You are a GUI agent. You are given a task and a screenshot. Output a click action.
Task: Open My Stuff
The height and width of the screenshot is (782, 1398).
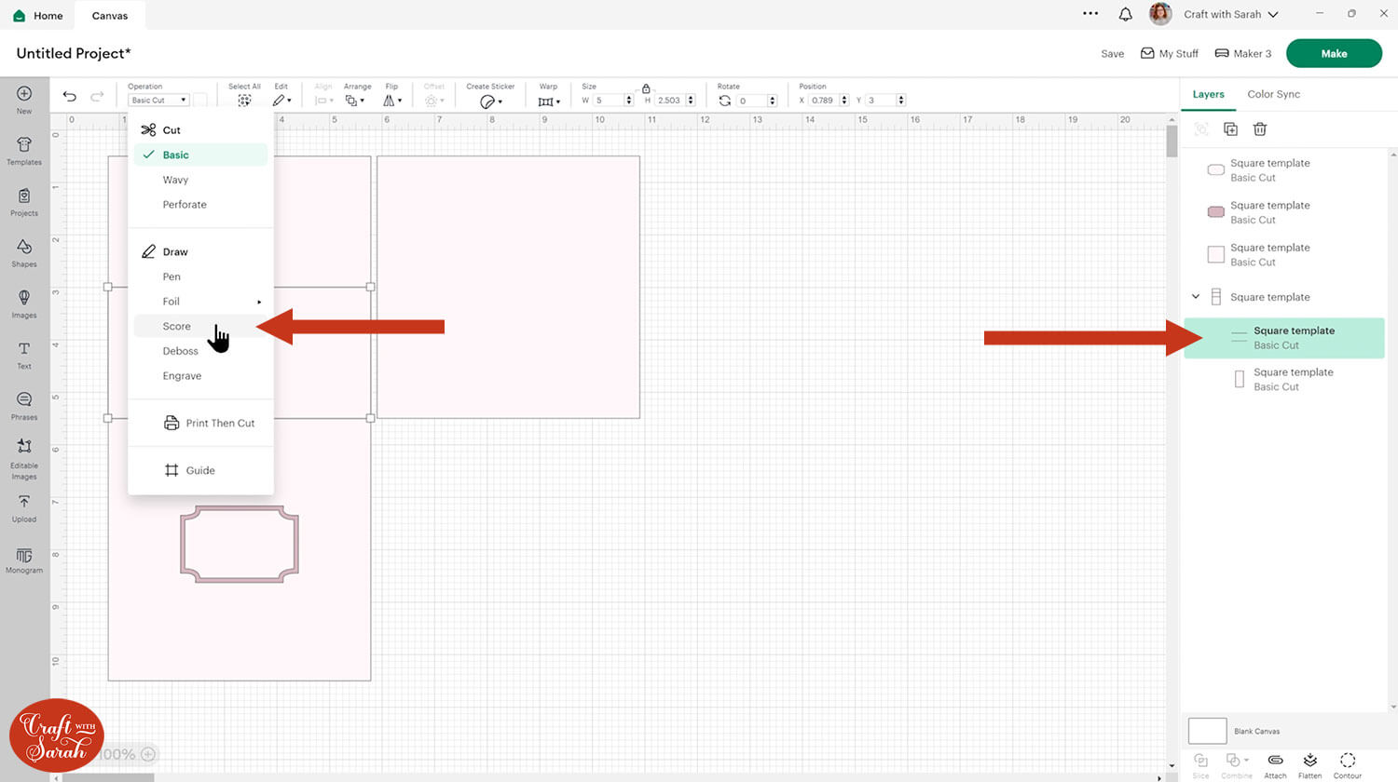pyautogui.click(x=1170, y=54)
